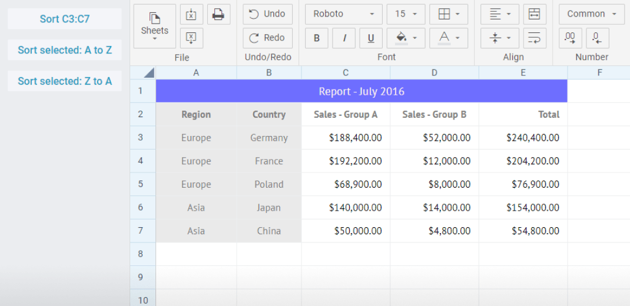The image size is (630, 306).
Task: Click the $192,200.00 cell
Action: [x=346, y=161]
